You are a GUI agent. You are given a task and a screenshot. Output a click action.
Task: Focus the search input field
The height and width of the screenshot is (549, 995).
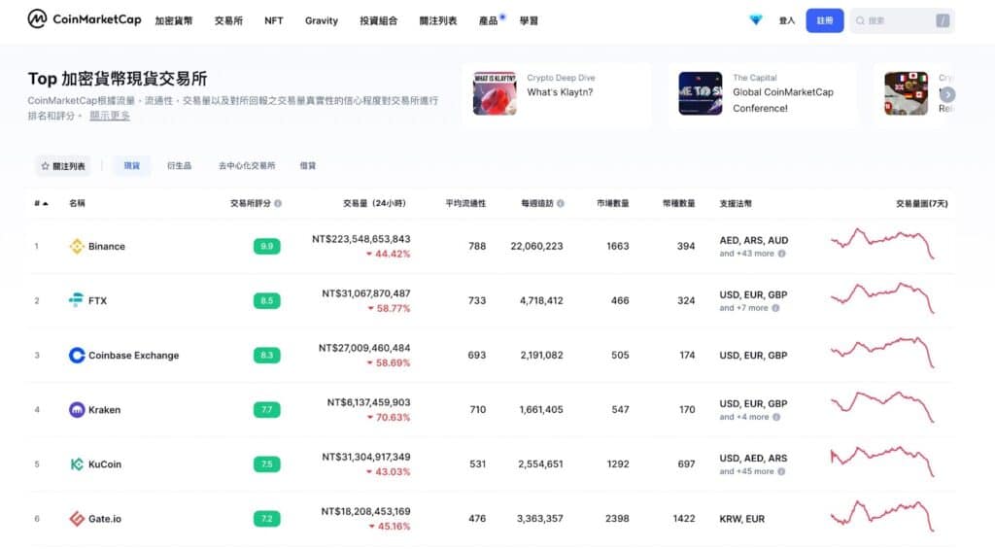(x=901, y=21)
